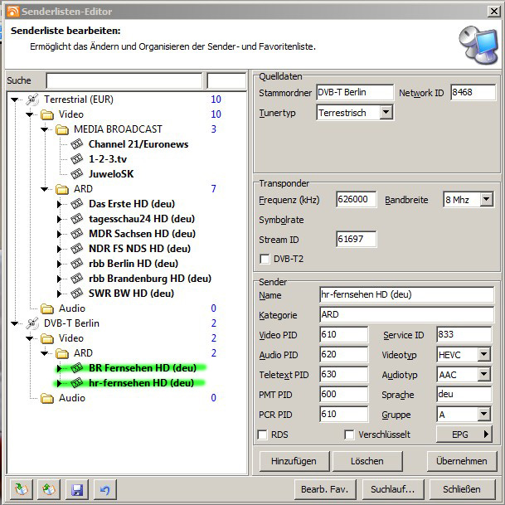Image resolution: width=505 pixels, height=505 pixels.
Task: Click film icon beside hr-fernsehen HD
Action: tap(77, 382)
